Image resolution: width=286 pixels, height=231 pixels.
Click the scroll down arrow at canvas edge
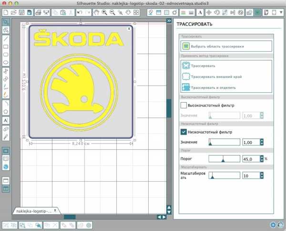tap(169, 212)
